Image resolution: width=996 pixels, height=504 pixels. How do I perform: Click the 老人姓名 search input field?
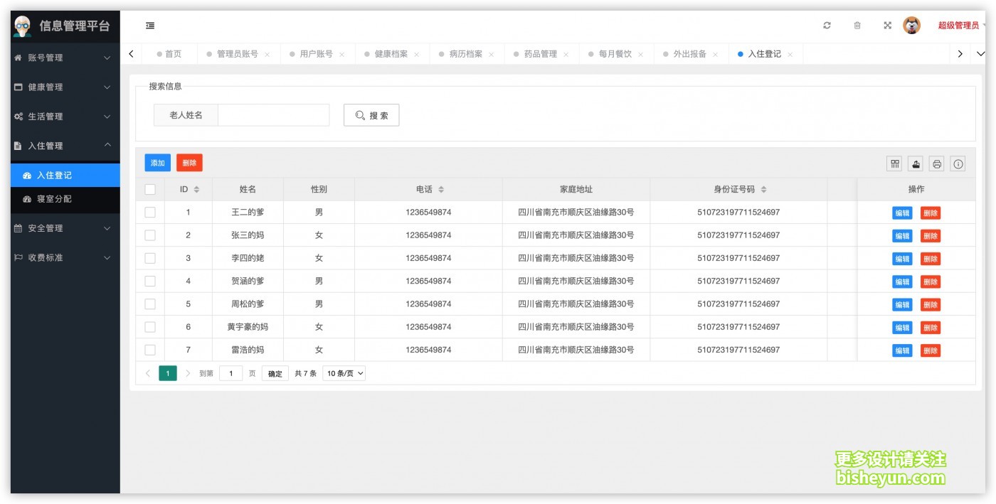click(273, 115)
